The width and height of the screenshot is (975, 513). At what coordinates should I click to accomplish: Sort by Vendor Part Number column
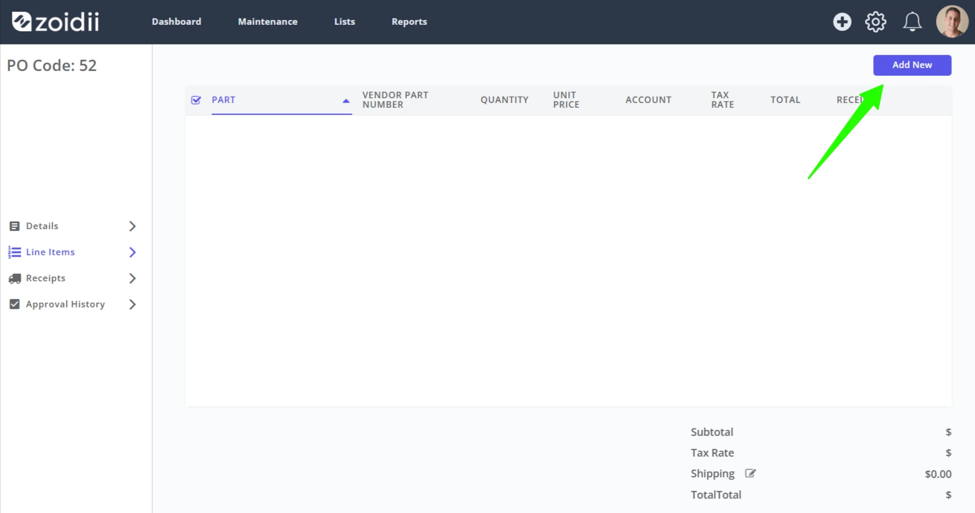click(395, 100)
